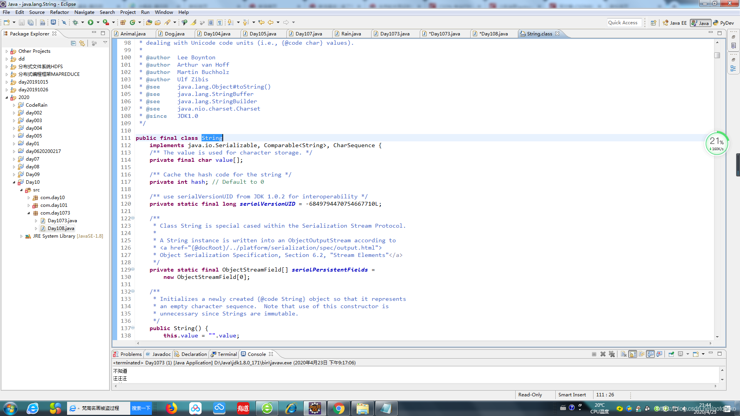
Task: Select the Declaration tab panel
Action: coord(193,354)
